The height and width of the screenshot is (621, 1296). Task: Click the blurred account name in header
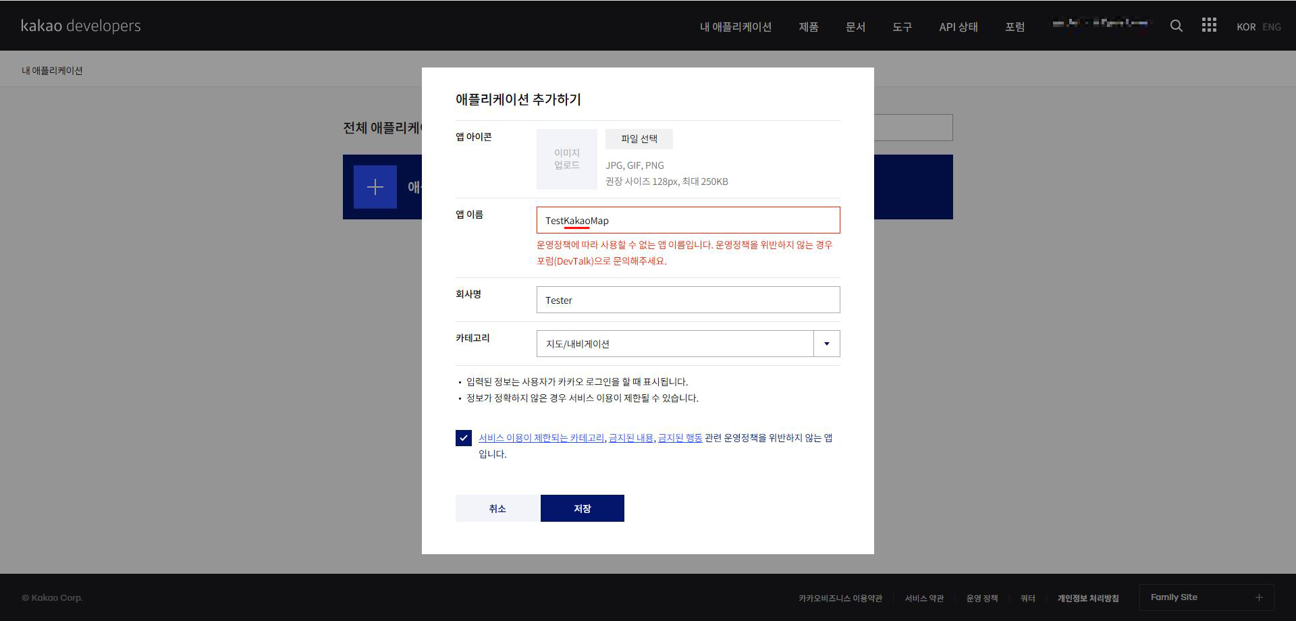[x=1100, y=24]
